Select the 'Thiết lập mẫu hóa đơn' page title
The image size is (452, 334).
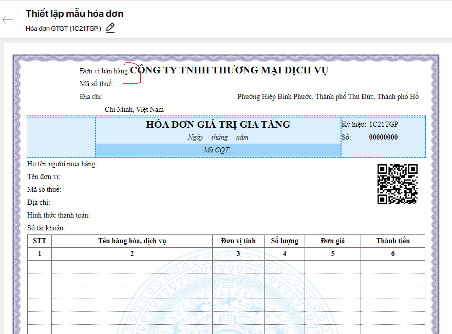(x=74, y=13)
